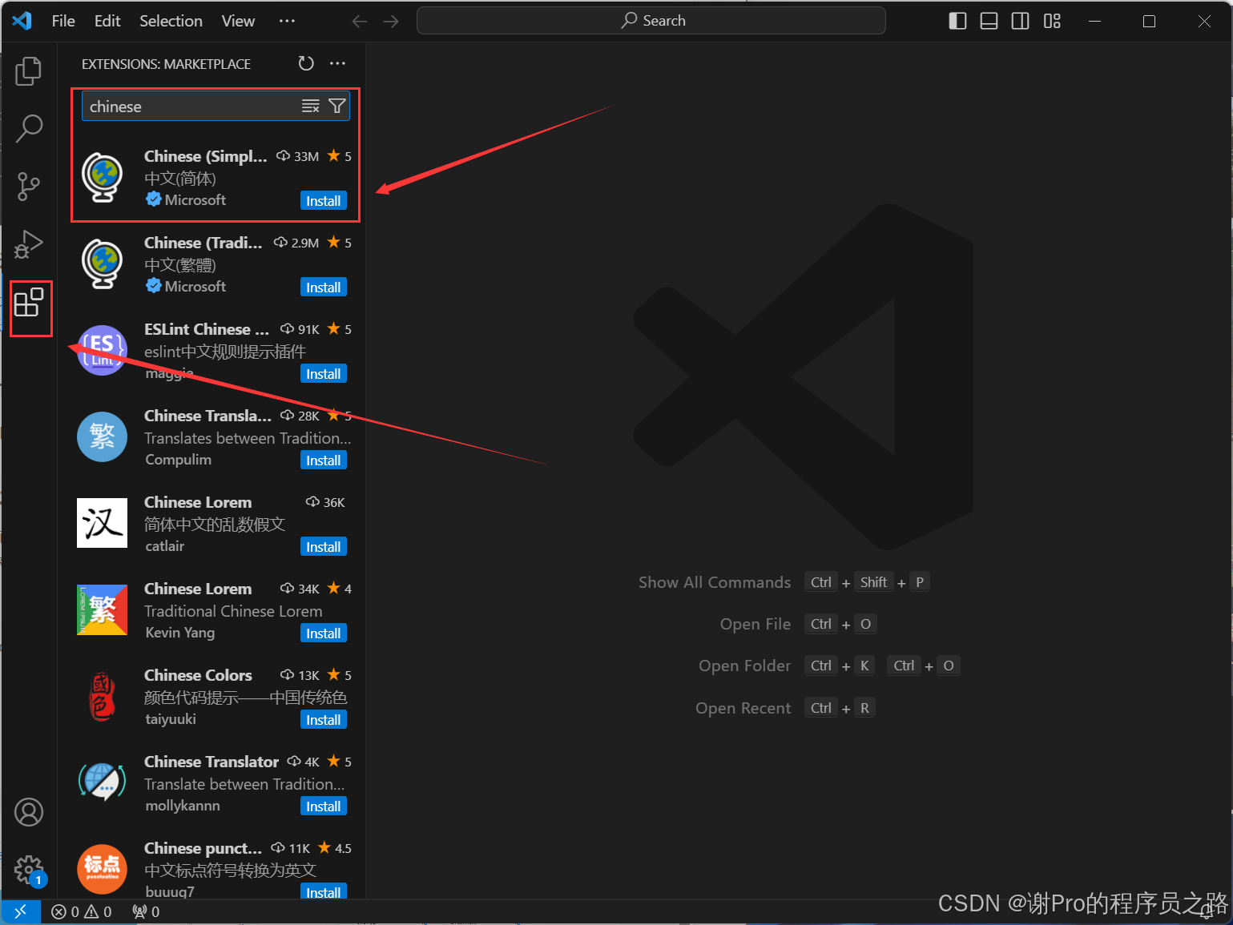This screenshot has width=1233, height=925.
Task: Go forward in navigation history
Action: 391,21
